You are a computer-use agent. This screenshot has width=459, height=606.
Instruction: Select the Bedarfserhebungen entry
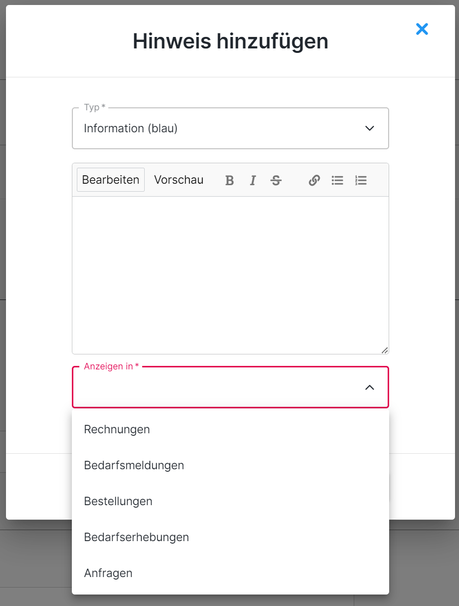click(x=136, y=537)
